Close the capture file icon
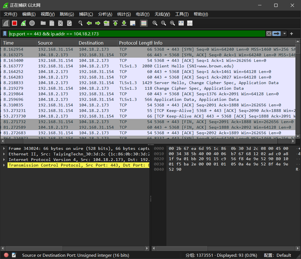 [x=60, y=23]
